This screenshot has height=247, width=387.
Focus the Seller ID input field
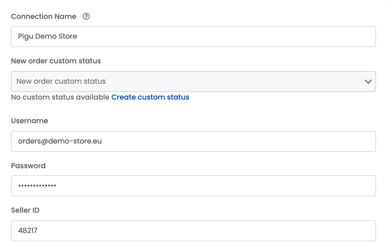click(x=193, y=231)
